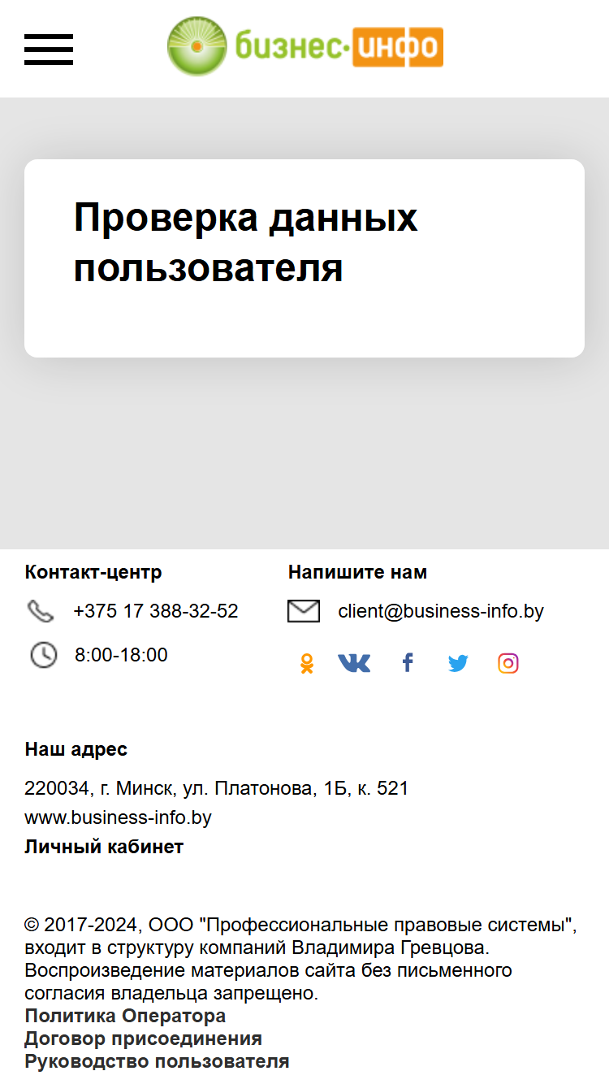
Task: Open the VK social page icon
Action: tap(354, 664)
